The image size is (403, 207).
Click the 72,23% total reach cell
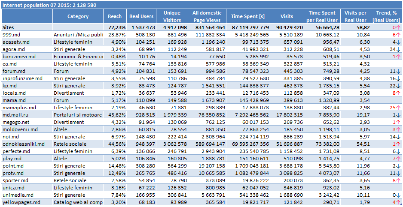(x=115, y=27)
